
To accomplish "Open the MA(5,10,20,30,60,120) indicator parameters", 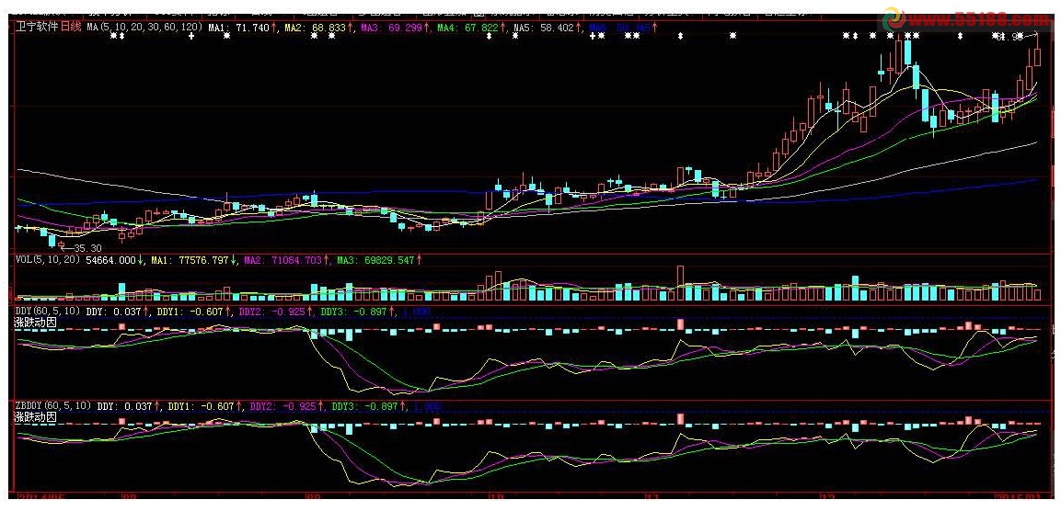I will click(x=144, y=28).
